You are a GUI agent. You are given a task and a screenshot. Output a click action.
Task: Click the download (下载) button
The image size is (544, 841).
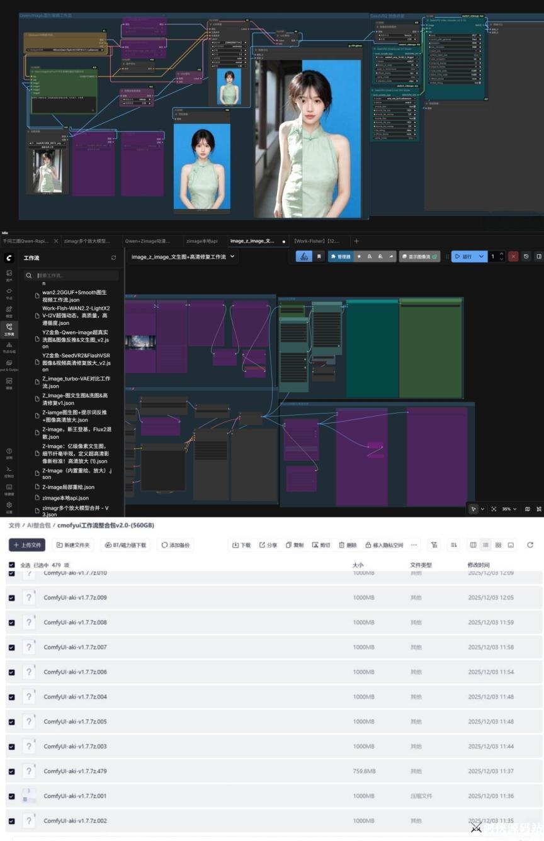(x=242, y=545)
